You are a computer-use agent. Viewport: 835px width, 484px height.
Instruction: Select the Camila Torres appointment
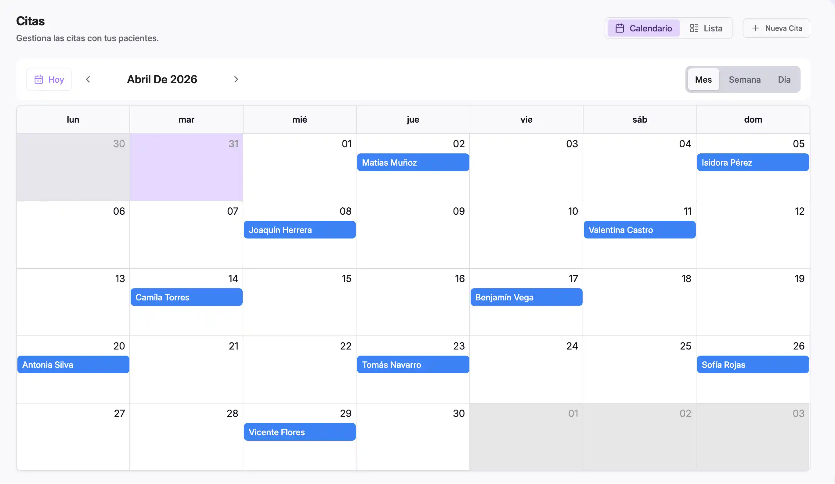pos(186,297)
